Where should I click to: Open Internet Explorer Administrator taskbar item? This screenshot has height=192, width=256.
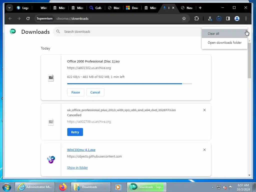(35, 187)
